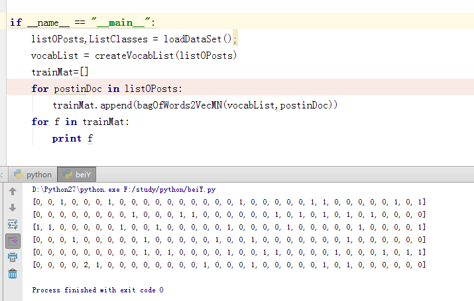Toggle scroll to end of console
The width and height of the screenshot is (474, 301).
(x=13, y=241)
